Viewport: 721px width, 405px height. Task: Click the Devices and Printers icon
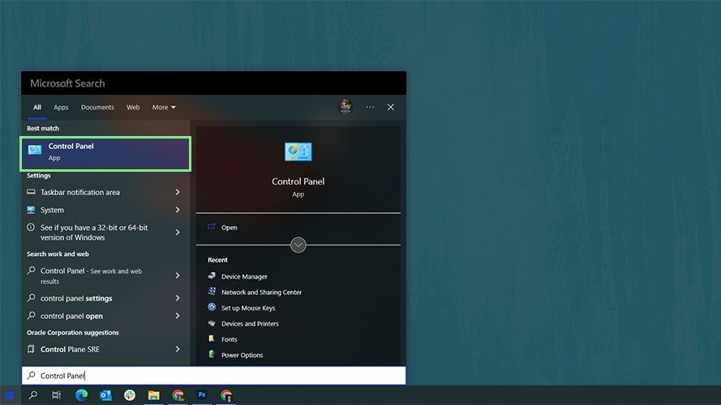coord(212,323)
